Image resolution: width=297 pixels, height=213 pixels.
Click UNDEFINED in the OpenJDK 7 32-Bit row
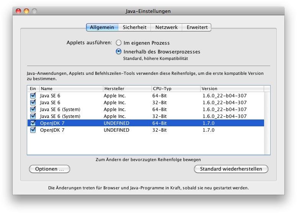click(x=116, y=130)
